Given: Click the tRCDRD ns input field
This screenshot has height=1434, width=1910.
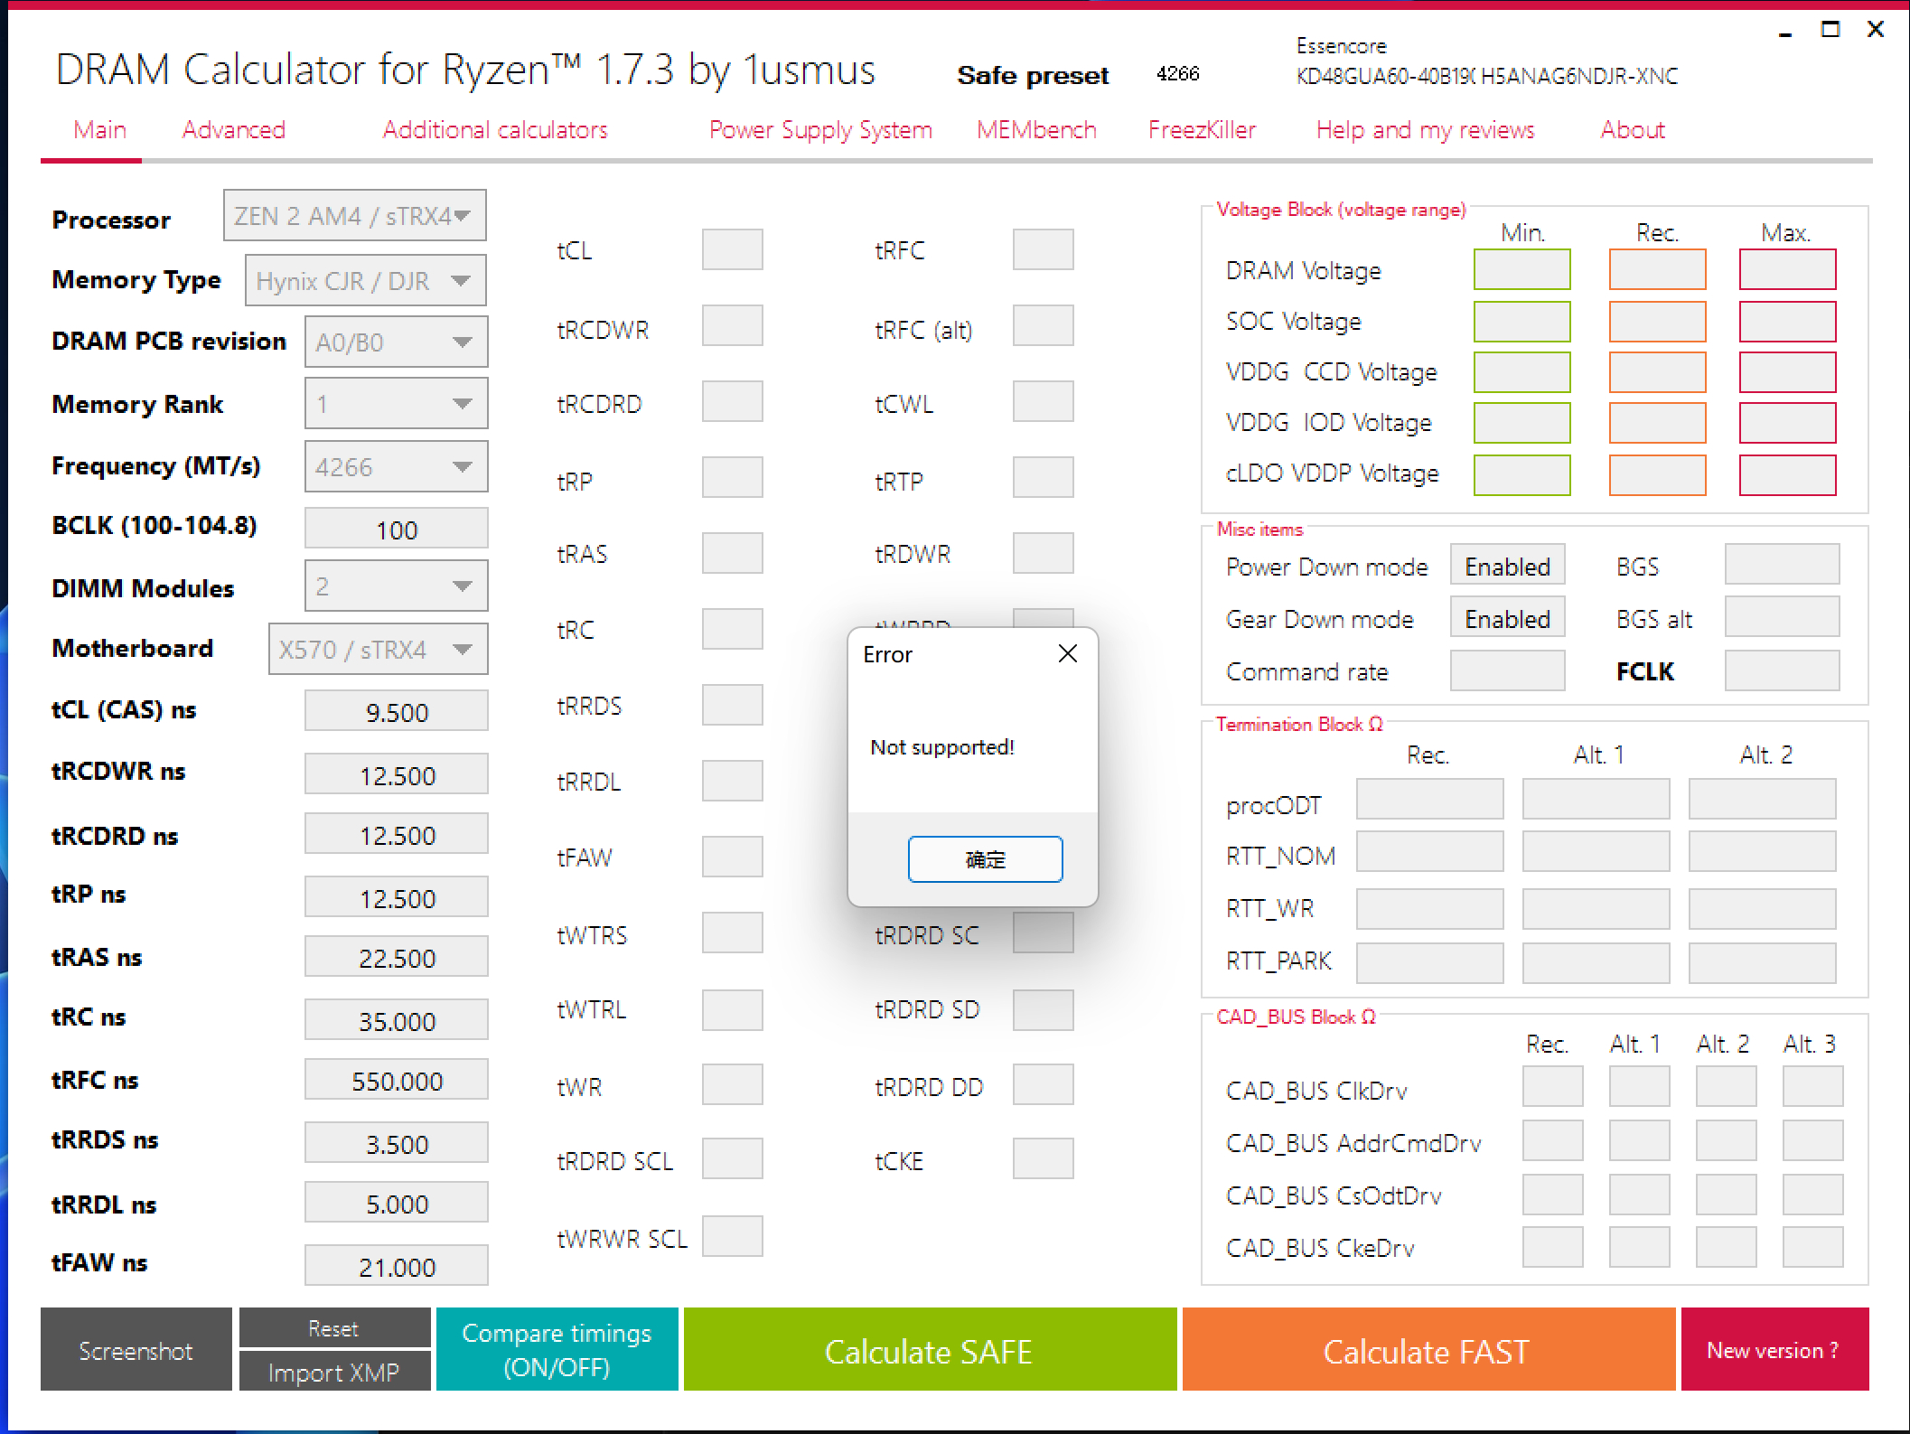Looking at the screenshot, I should (x=396, y=834).
